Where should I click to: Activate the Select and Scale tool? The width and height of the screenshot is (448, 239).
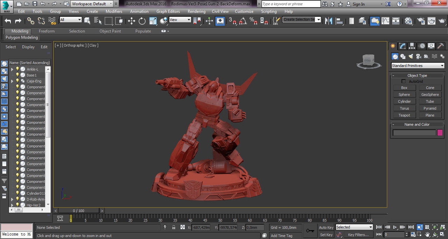[153, 21]
